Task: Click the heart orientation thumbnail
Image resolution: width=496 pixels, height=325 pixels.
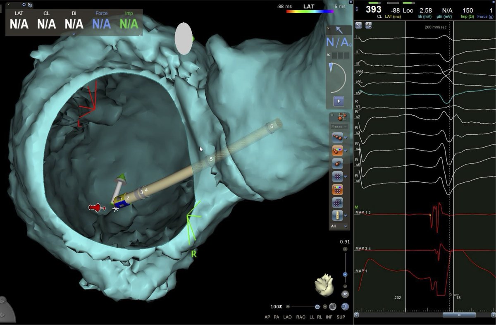Action: 324,284
